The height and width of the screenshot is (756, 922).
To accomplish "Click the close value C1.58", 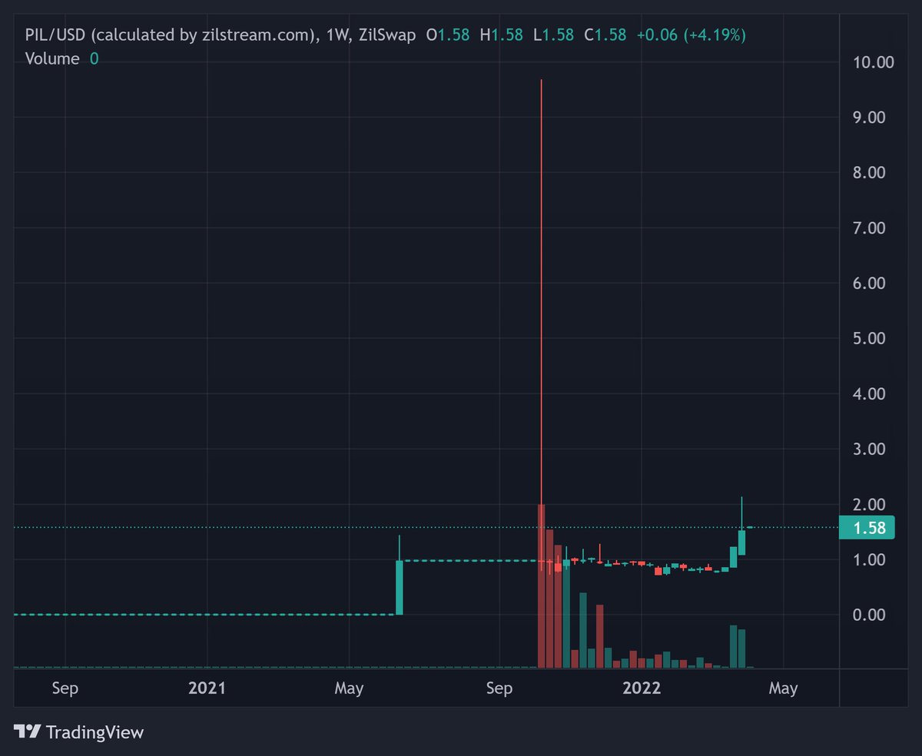I will pos(605,35).
